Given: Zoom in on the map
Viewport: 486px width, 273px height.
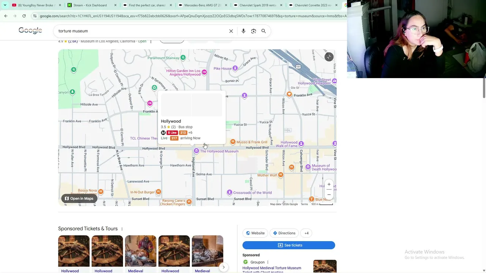Looking at the screenshot, I should tap(329, 185).
